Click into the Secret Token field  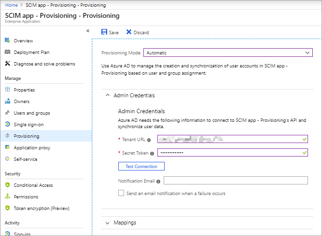pyautogui.click(x=233, y=153)
